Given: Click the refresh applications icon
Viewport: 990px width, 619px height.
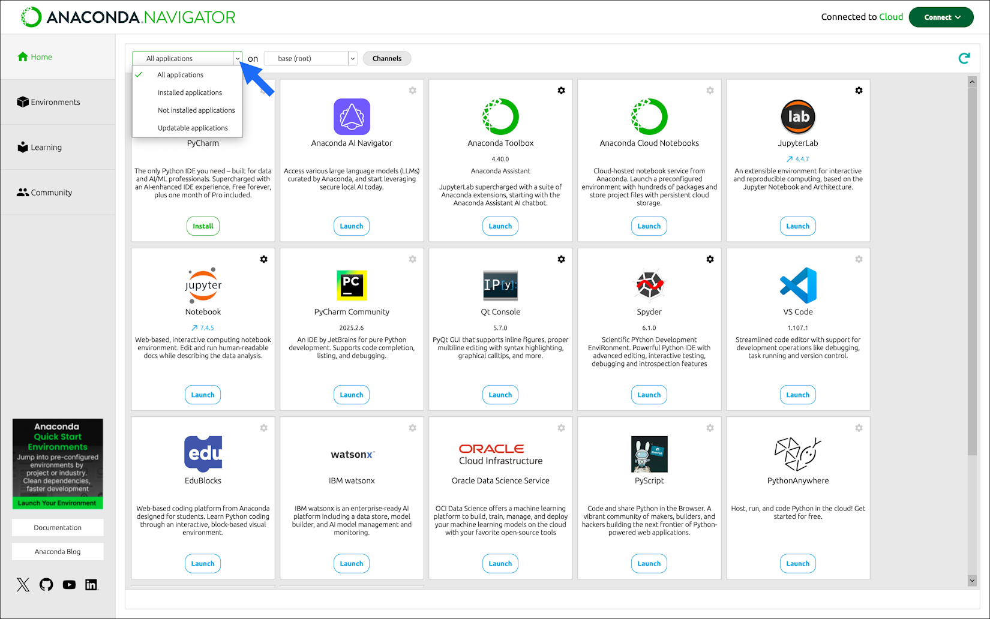Looking at the screenshot, I should [x=964, y=58].
